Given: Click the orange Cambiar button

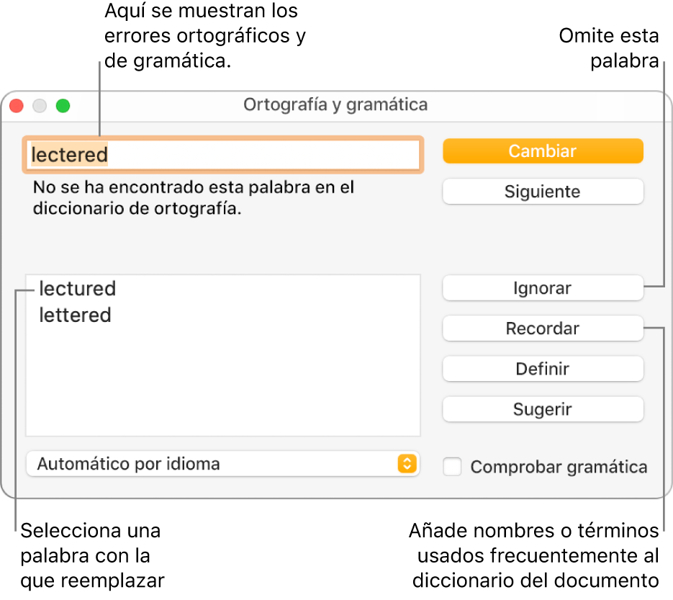Looking at the screenshot, I should point(543,151).
